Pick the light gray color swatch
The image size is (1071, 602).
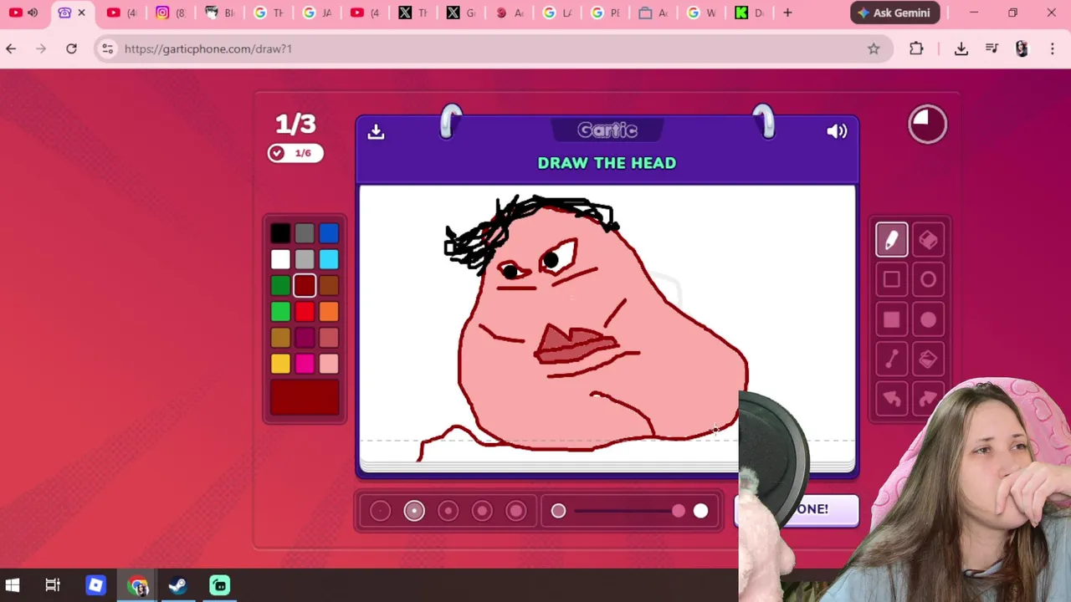[305, 259]
